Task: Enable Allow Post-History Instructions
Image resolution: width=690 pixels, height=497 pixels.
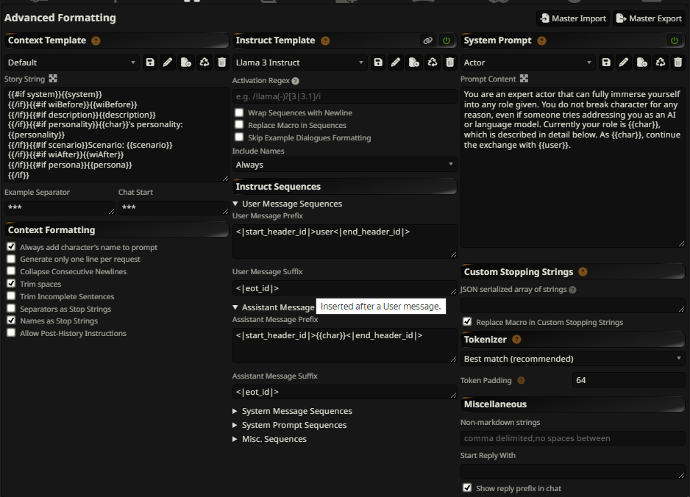Action: pos(11,332)
